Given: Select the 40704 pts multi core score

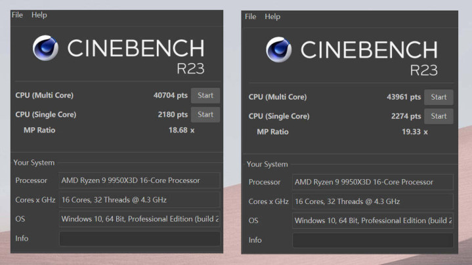Looking at the screenshot, I should (x=171, y=95).
